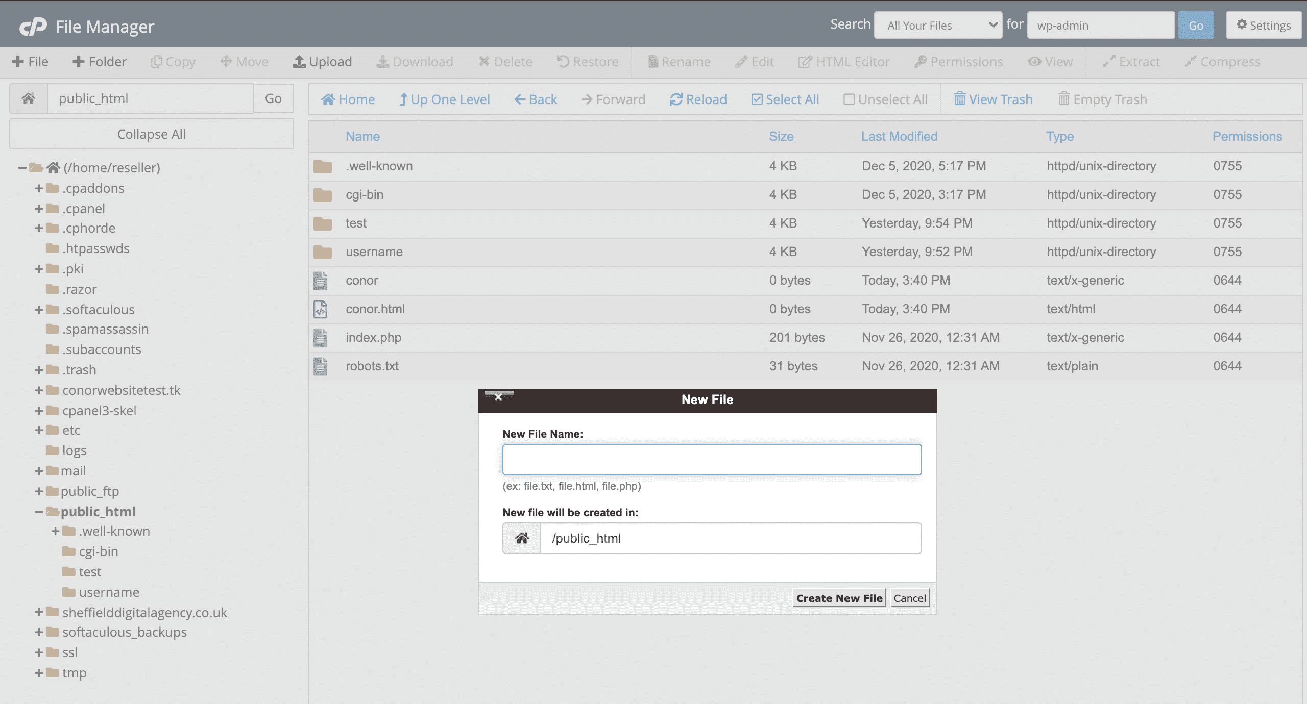Image resolution: width=1307 pixels, height=704 pixels.
Task: Click the Compress toolbar button
Action: pyautogui.click(x=1223, y=62)
